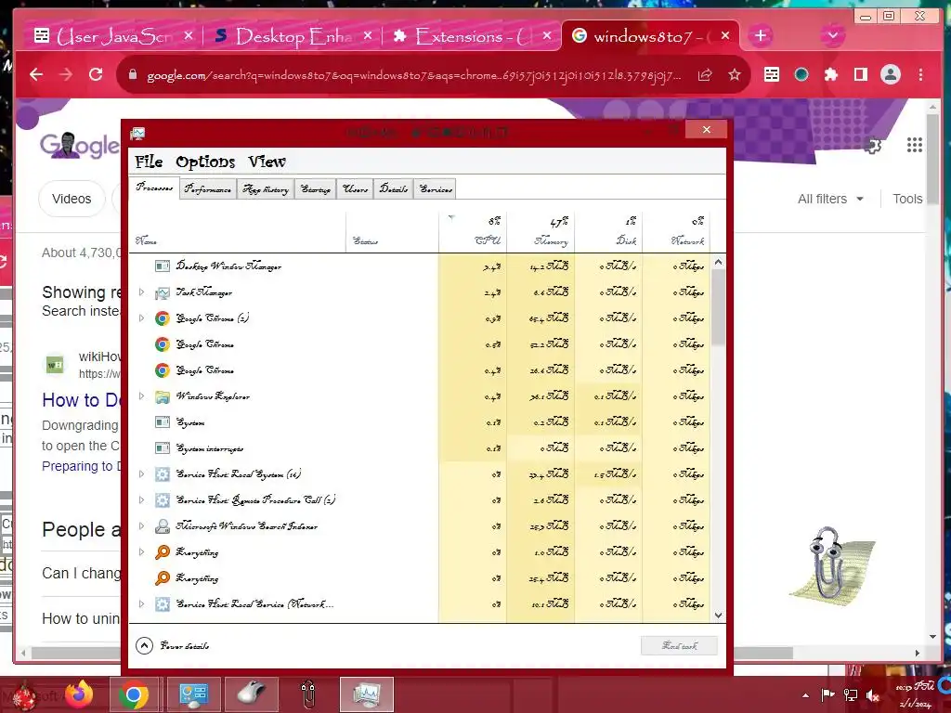The image size is (951, 713).
Task: Click the Videos filter chip on Google
Action: (72, 199)
